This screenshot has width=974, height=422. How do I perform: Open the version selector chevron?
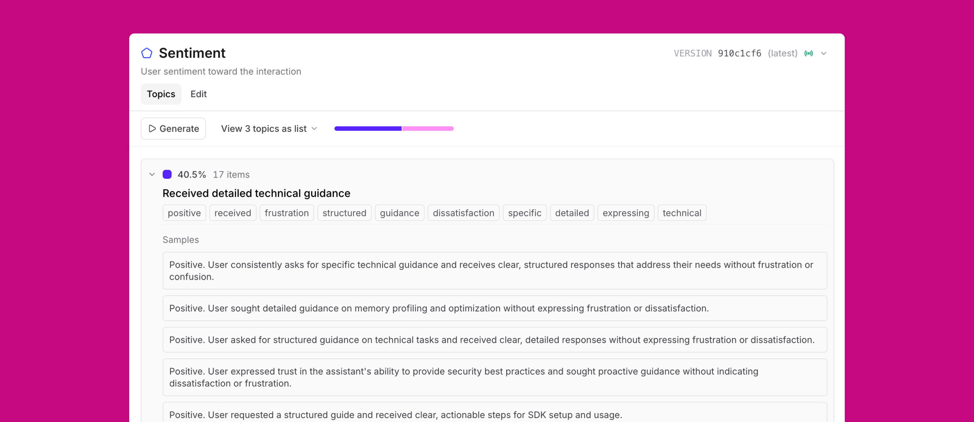(823, 53)
